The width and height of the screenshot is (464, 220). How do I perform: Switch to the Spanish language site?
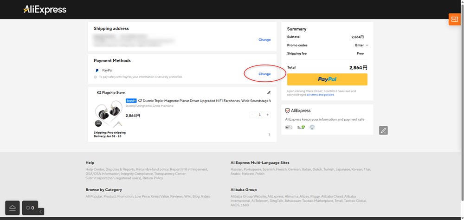(x=268, y=169)
